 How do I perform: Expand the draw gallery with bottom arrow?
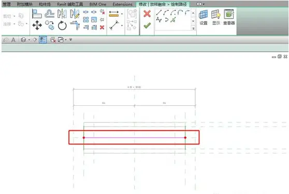click(x=193, y=28)
